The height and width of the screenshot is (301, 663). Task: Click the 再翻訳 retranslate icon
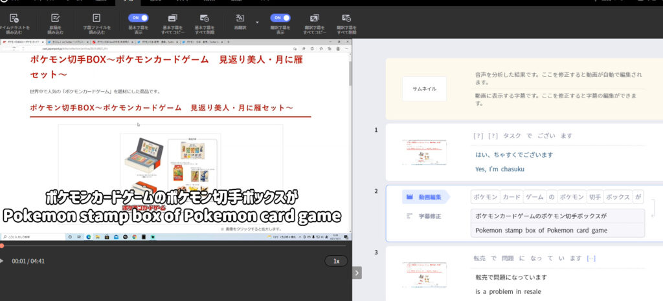point(240,18)
